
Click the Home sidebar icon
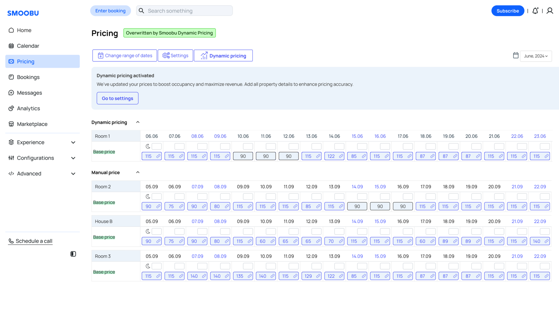11,30
